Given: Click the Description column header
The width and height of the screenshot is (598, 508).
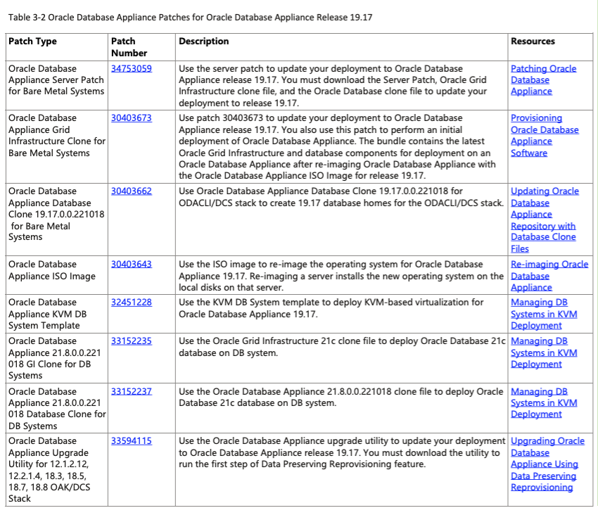Looking at the screenshot, I should point(203,42).
